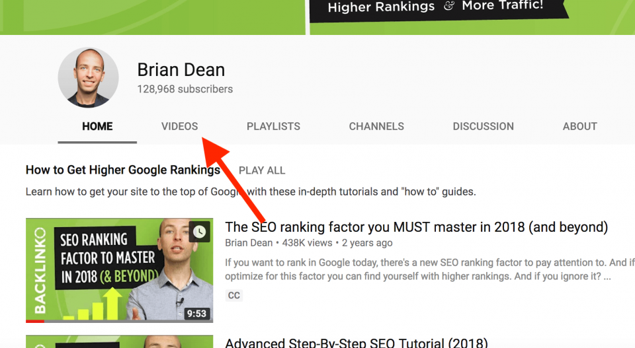Screen dimensions: 635x348
Task: Click the partially visible second video thumbnail
Action: point(119,342)
